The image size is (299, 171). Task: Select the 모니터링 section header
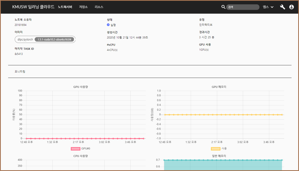pos(20,71)
